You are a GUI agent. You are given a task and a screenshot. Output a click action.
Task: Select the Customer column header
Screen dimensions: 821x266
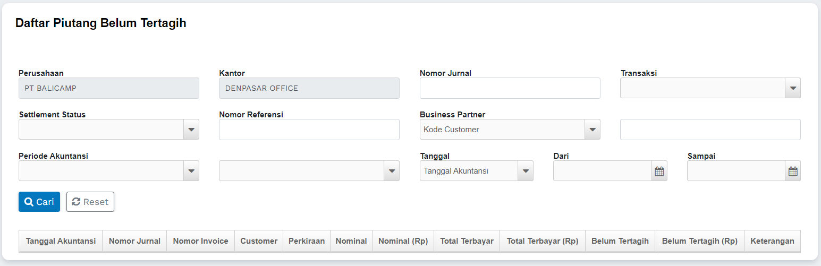click(259, 241)
